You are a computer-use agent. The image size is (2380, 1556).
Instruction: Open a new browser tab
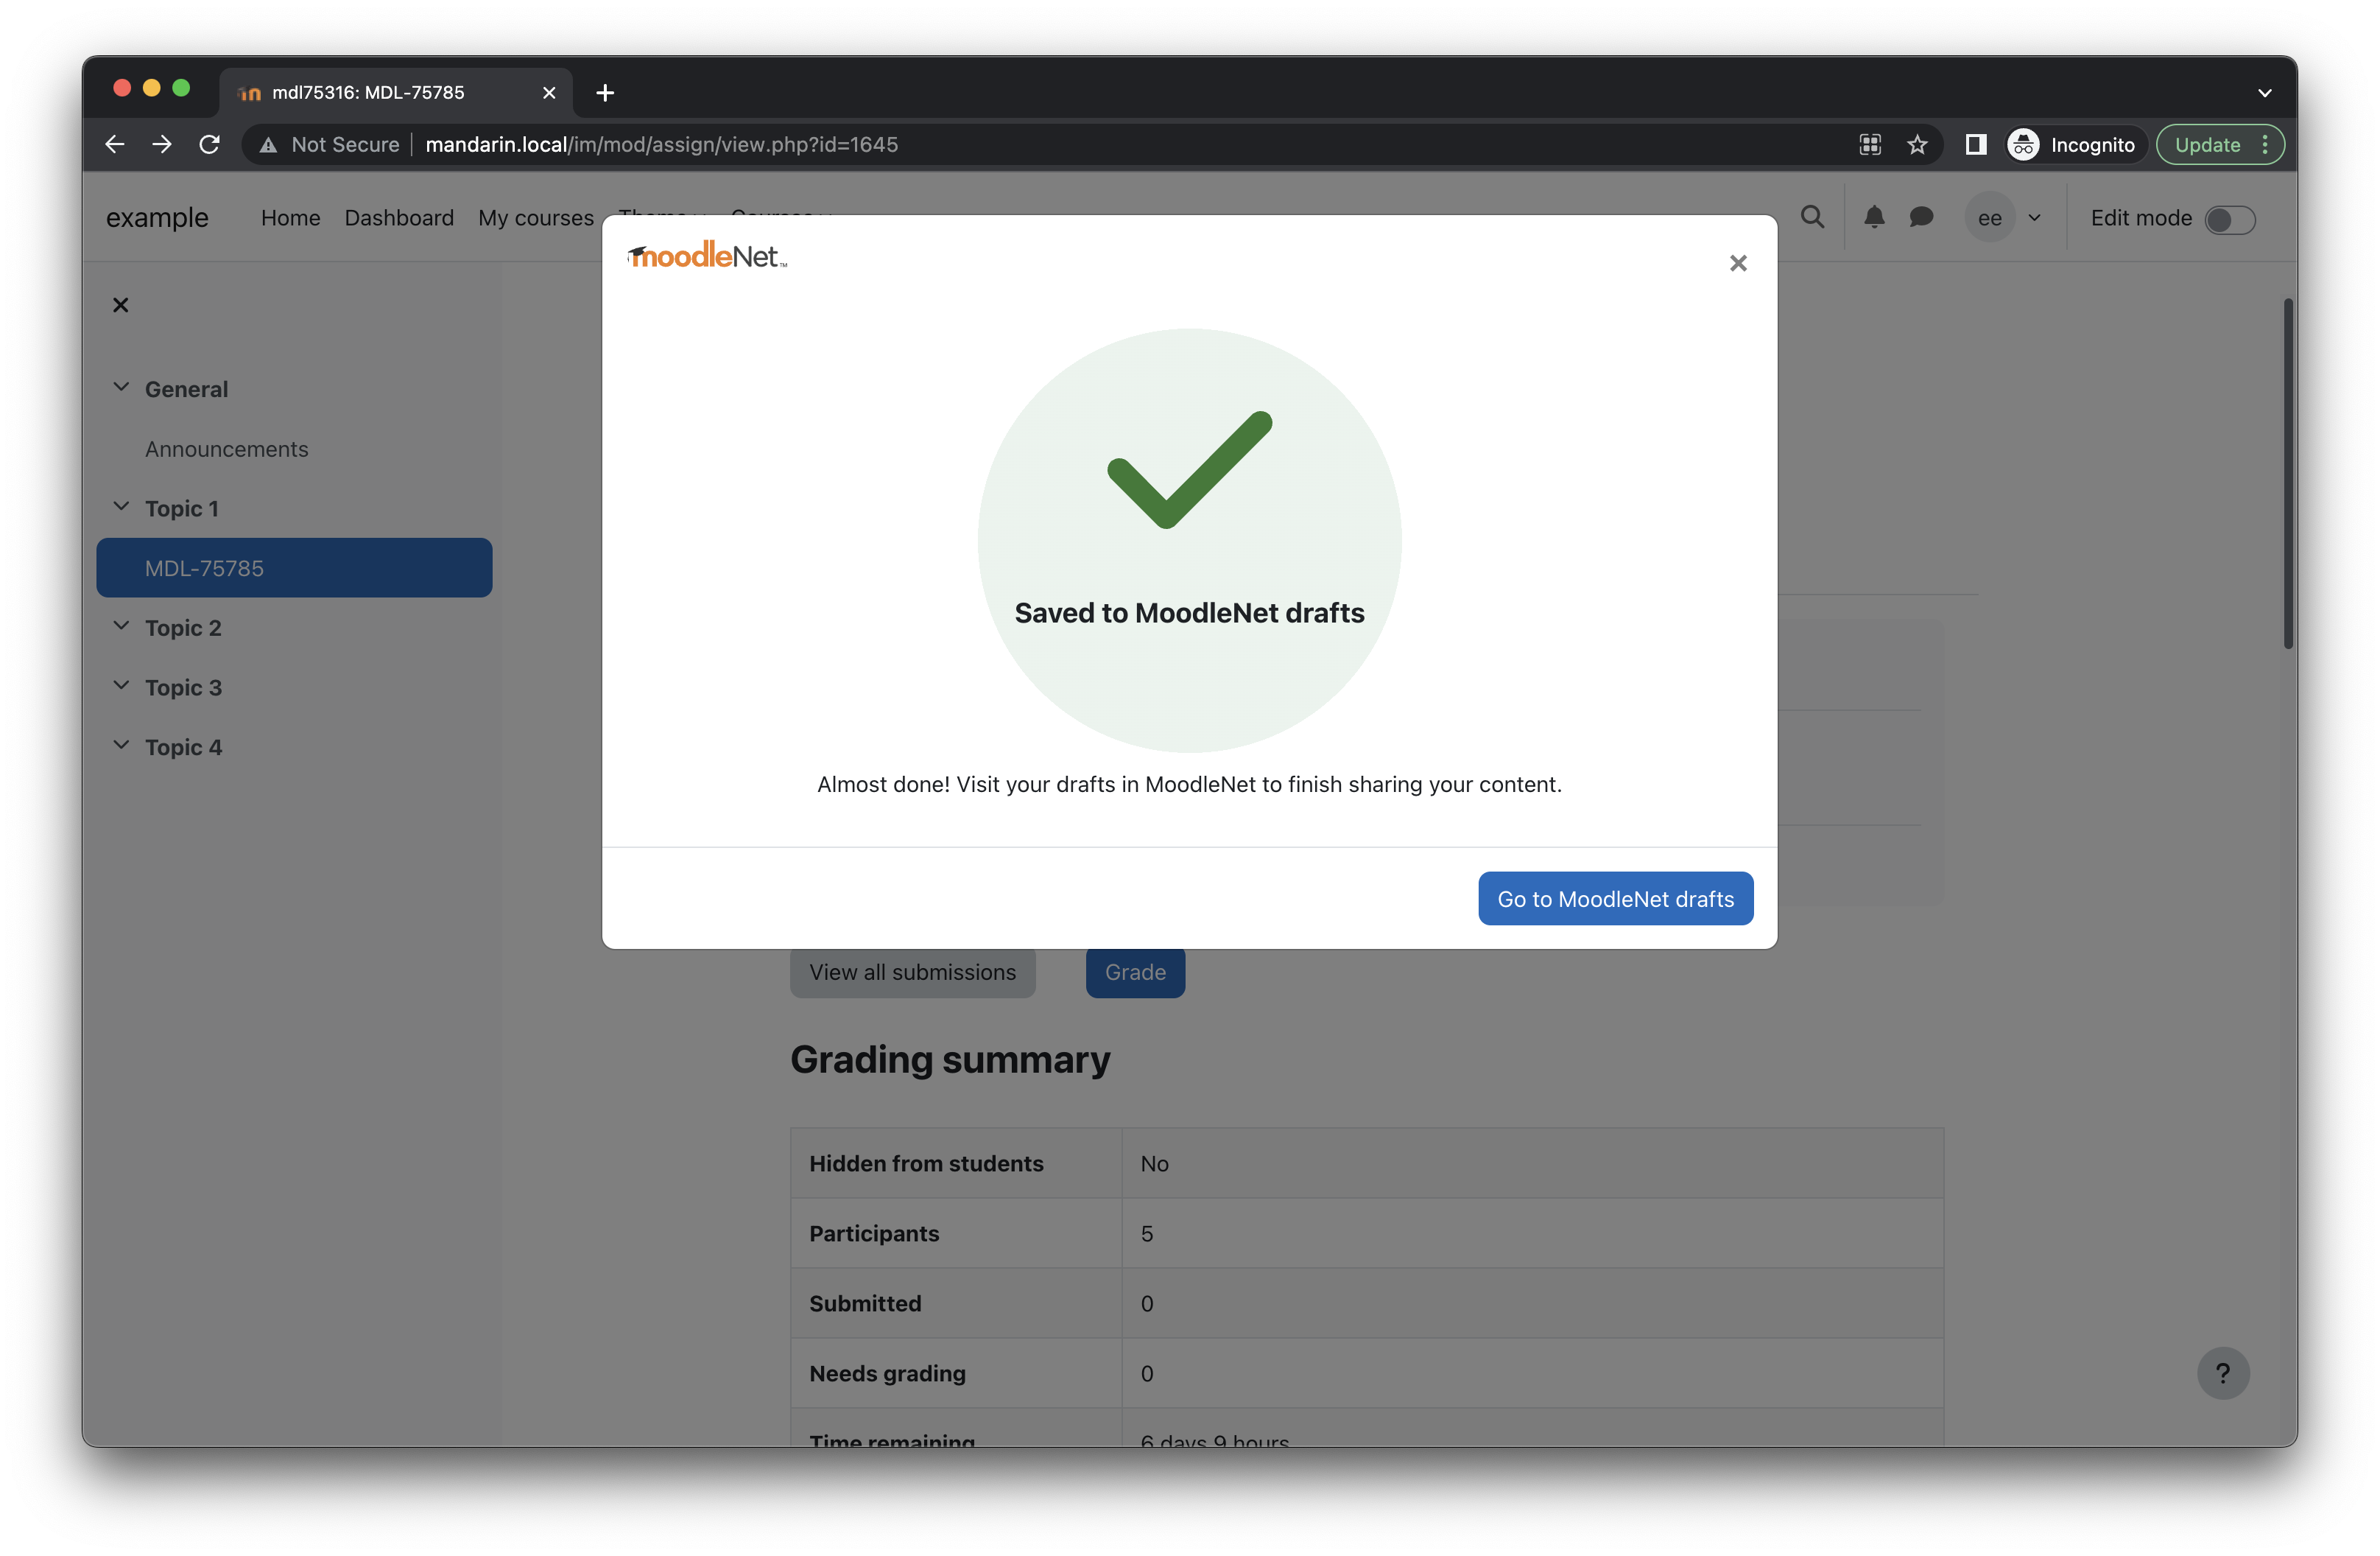[605, 93]
